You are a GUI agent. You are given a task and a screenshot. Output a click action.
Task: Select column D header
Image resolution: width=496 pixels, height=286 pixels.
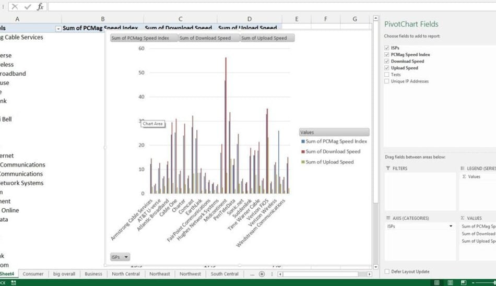pyautogui.click(x=249, y=19)
